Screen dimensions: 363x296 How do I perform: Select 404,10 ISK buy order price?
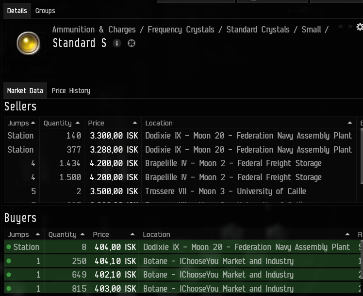[115, 261]
